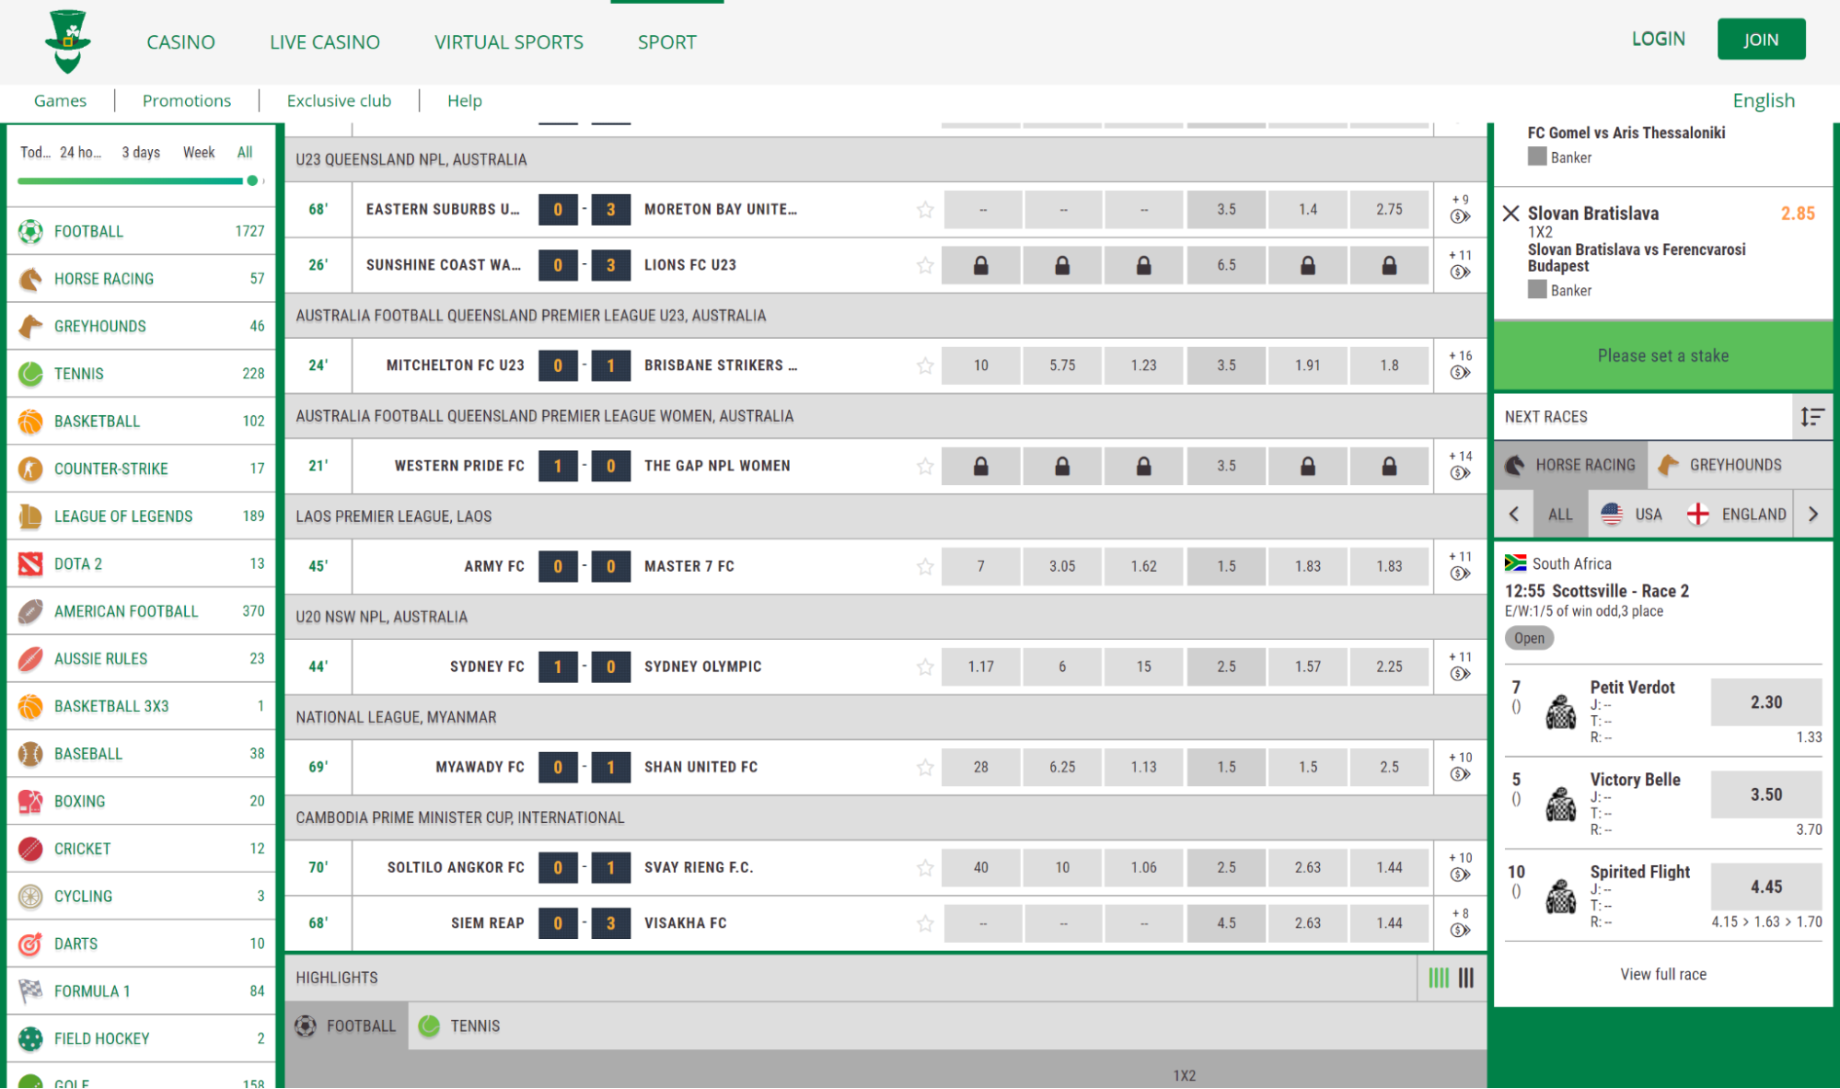This screenshot has height=1089, width=1840.
Task: Click Please set a stake bar
Action: click(1662, 355)
